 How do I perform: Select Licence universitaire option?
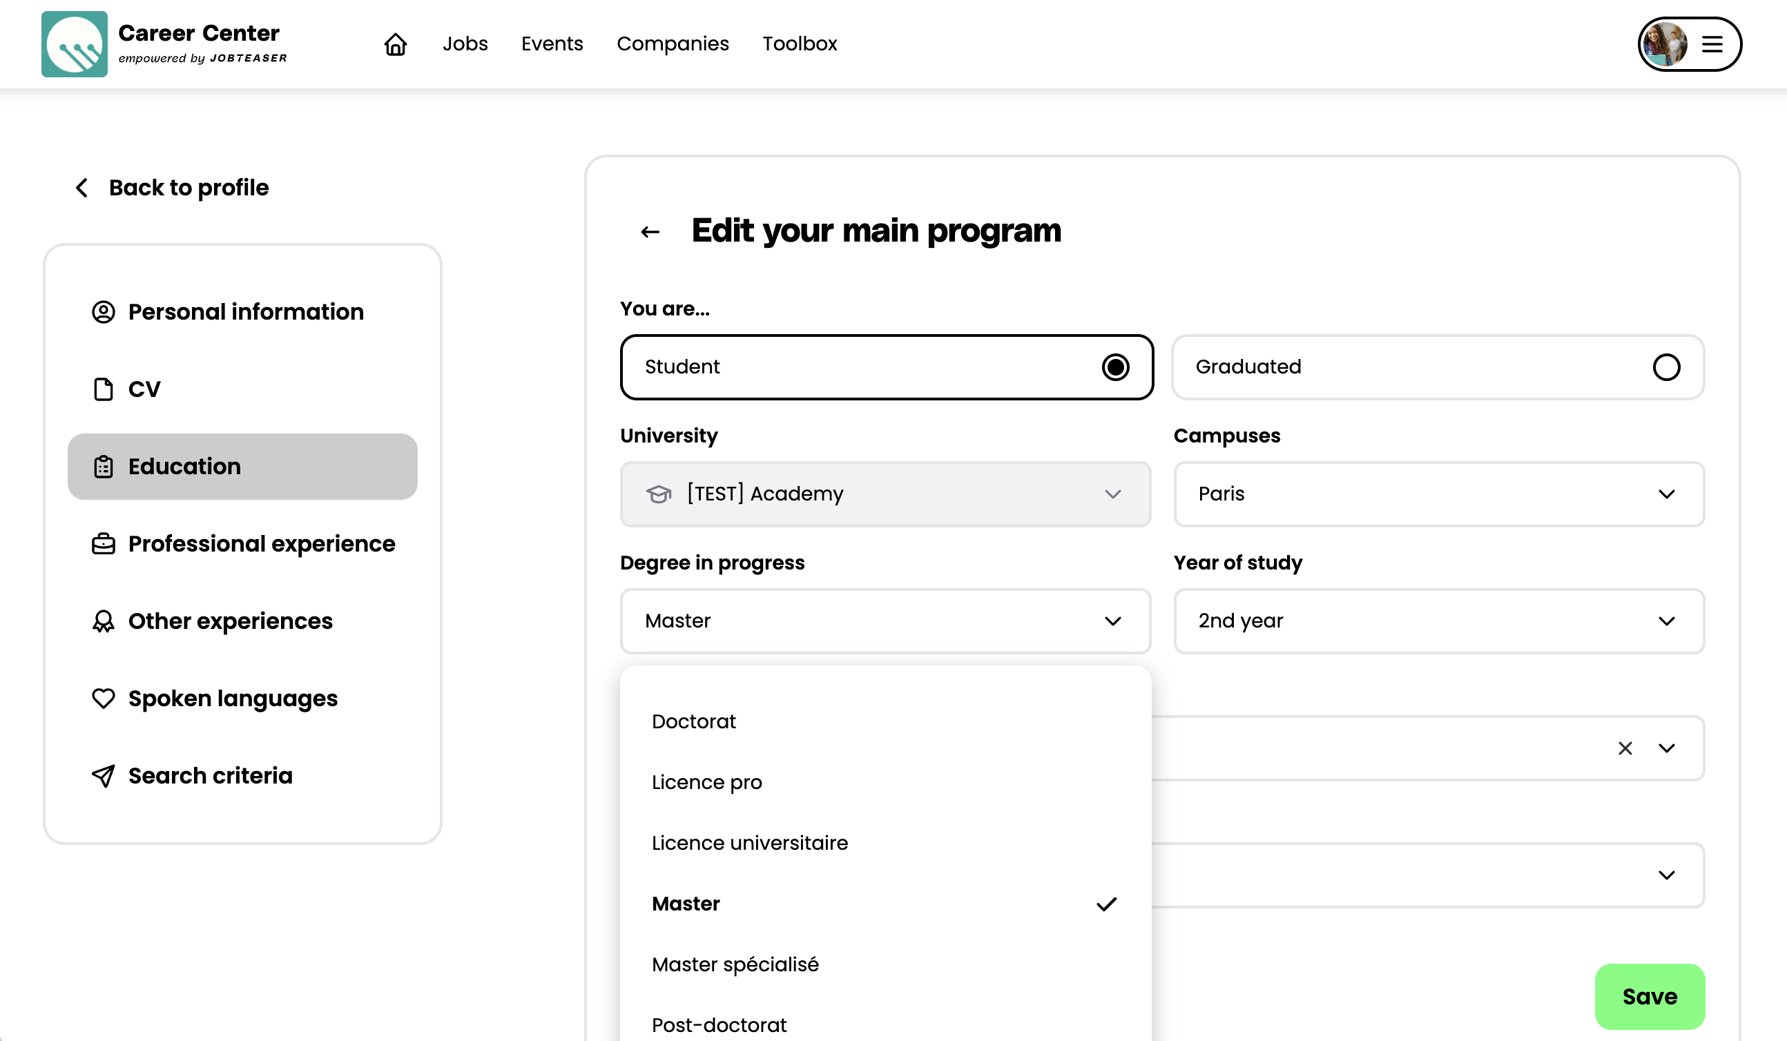[750, 842]
